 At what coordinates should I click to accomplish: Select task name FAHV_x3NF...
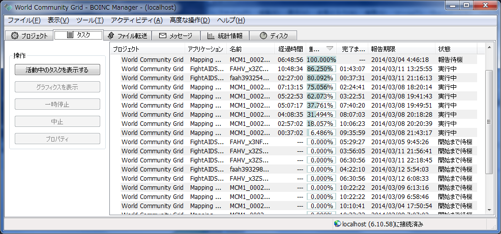coord(250,142)
